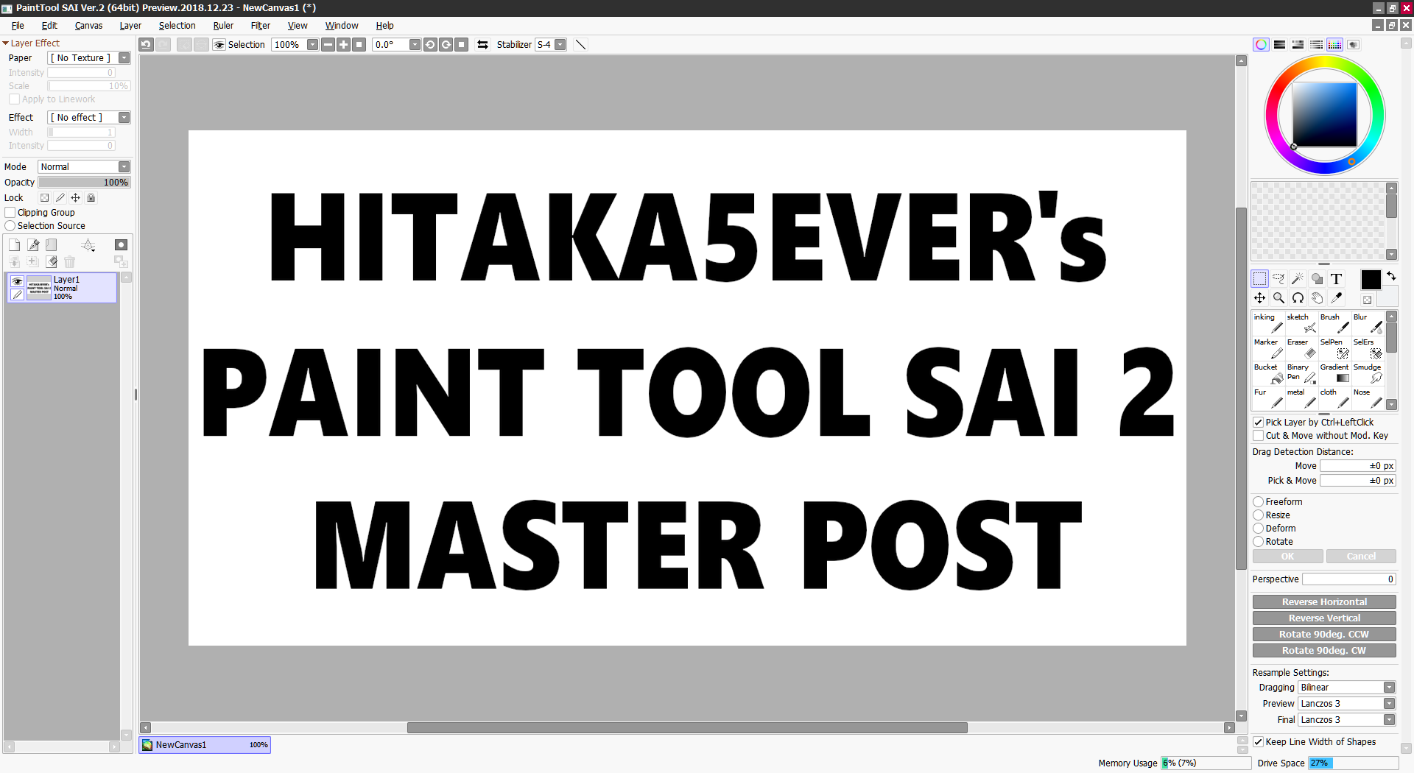The image size is (1414, 773).
Task: Click the black foreground color swatch
Action: (x=1371, y=280)
